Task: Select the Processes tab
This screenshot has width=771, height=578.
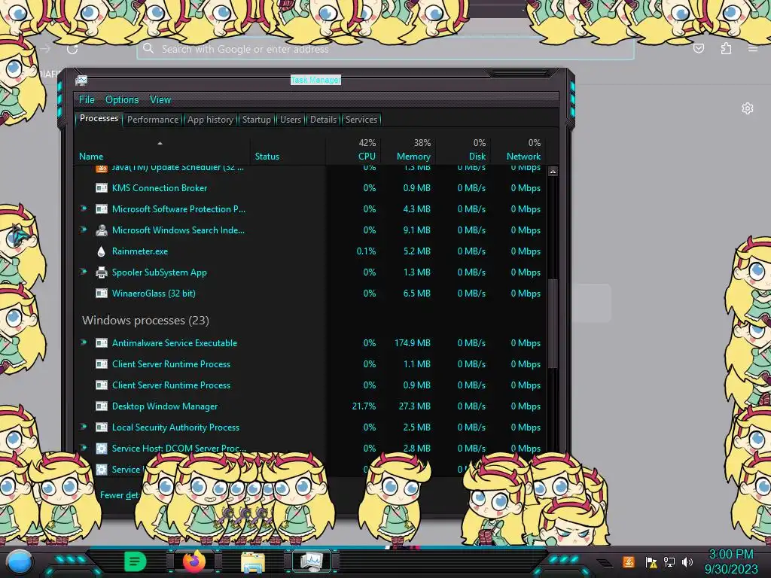Action: click(x=99, y=118)
